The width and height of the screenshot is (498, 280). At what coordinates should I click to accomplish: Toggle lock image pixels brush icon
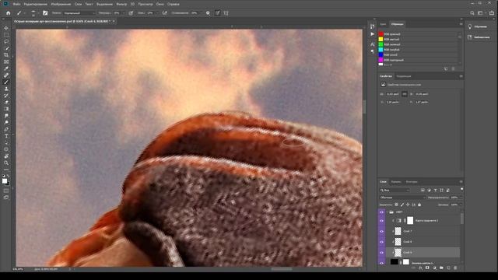402,205
